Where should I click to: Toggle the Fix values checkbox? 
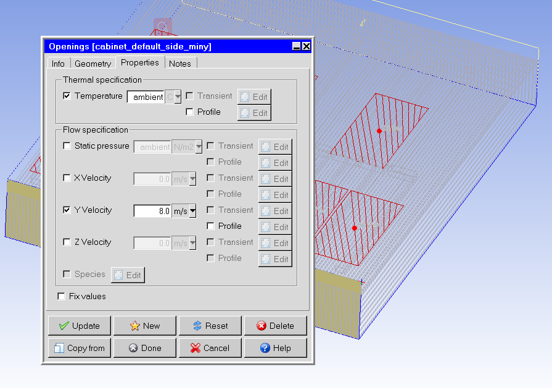61,296
